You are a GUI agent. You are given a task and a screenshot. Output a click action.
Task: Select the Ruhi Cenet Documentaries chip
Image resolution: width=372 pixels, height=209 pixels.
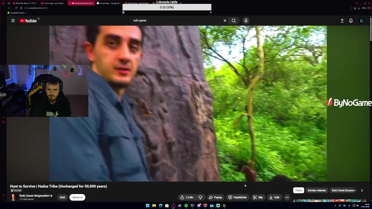click(344, 190)
